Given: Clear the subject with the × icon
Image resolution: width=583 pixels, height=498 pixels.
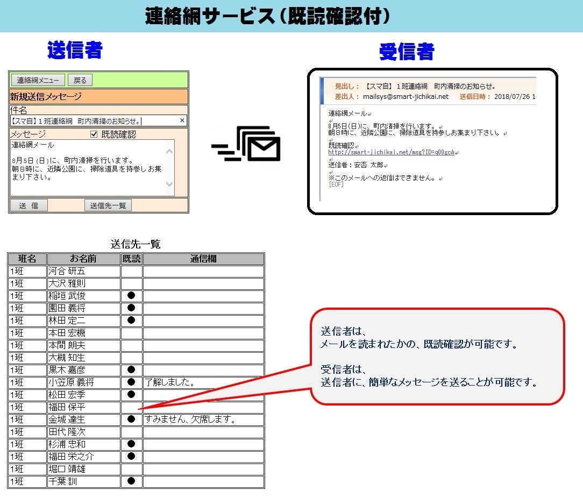Looking at the screenshot, I should coord(182,121).
